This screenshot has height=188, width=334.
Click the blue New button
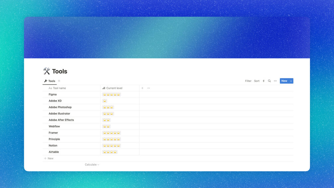pos(284,81)
